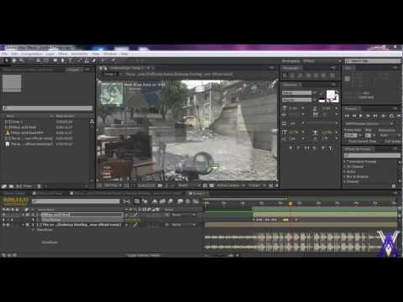This screenshot has width=403, height=302.
Task: Select the Pen tool
Action: point(63,60)
